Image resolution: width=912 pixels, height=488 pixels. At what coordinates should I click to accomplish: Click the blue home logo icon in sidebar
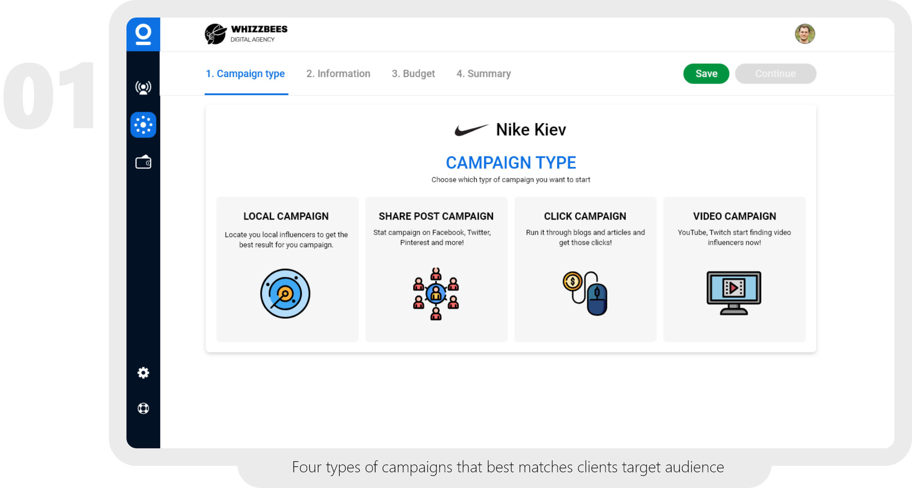pos(143,35)
